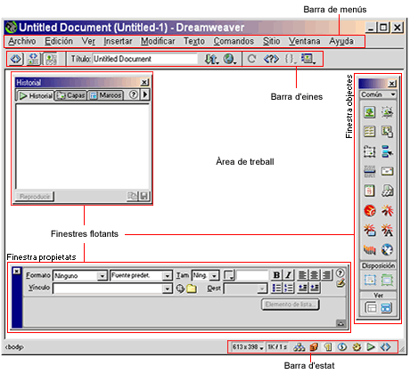Align text center in Properties
The width and height of the screenshot is (410, 374).
click(314, 275)
